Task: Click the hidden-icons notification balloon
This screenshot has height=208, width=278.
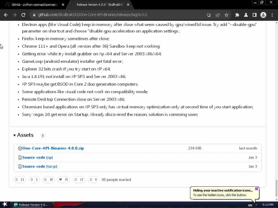Action: (225, 193)
